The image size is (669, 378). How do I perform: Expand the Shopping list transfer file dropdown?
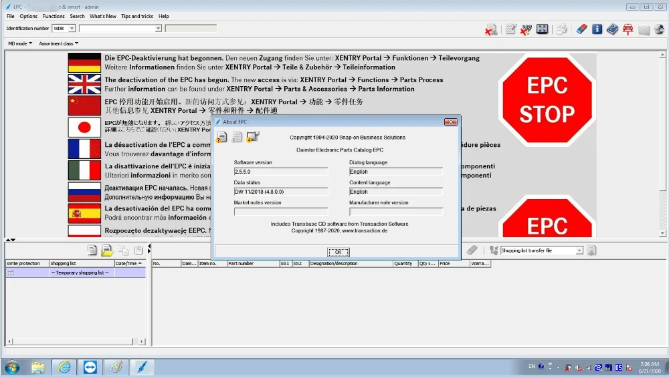point(579,250)
